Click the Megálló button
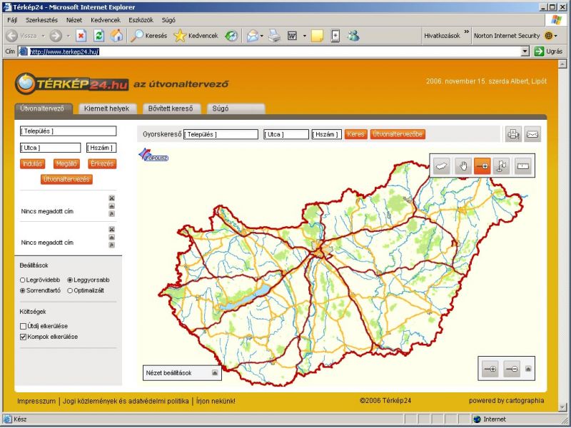Screen dimensions: 571x428 [66, 164]
